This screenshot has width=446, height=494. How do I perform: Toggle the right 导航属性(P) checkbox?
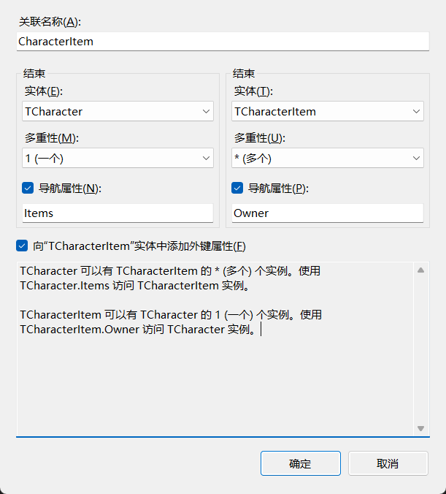click(x=237, y=189)
